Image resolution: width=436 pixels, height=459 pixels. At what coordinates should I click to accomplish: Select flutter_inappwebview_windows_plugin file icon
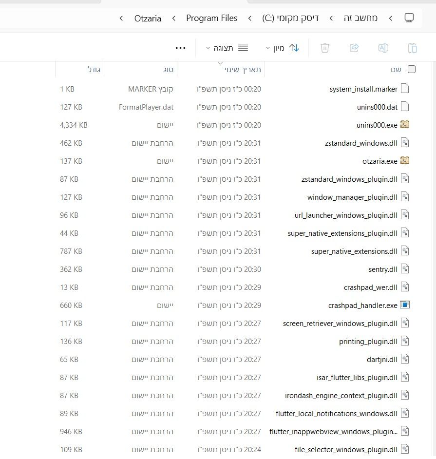(405, 431)
